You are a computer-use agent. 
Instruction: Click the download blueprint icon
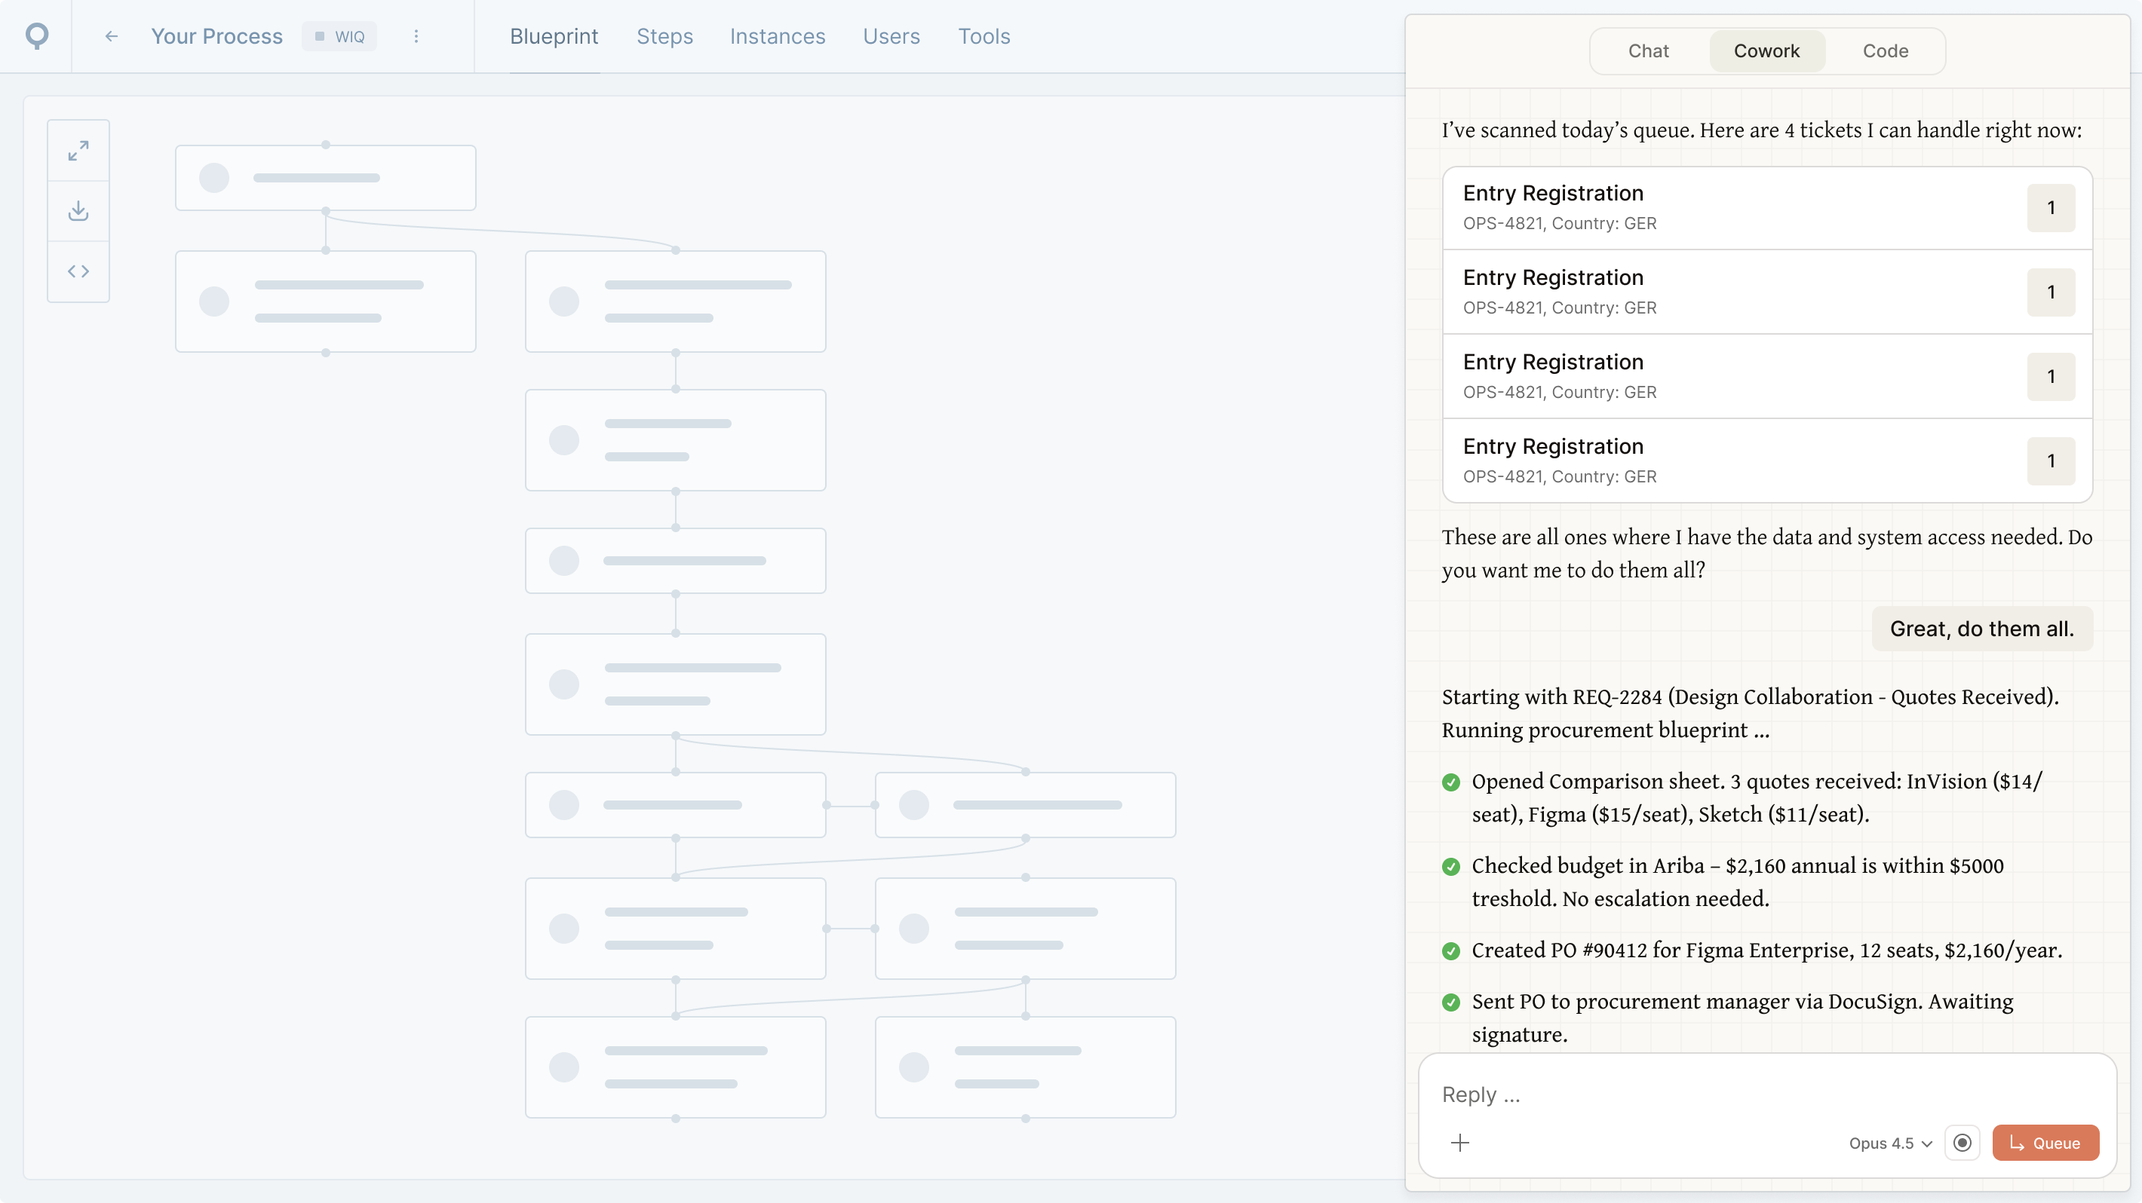[x=78, y=210]
